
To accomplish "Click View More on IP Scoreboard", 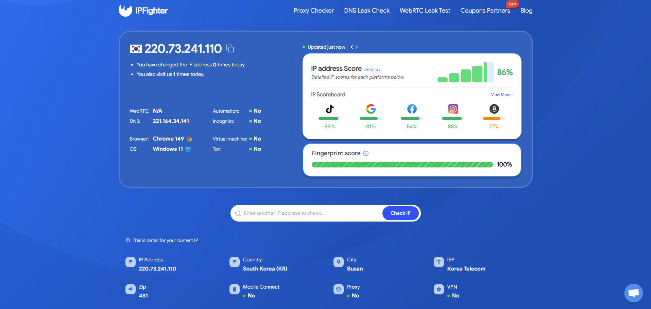I will pos(502,95).
